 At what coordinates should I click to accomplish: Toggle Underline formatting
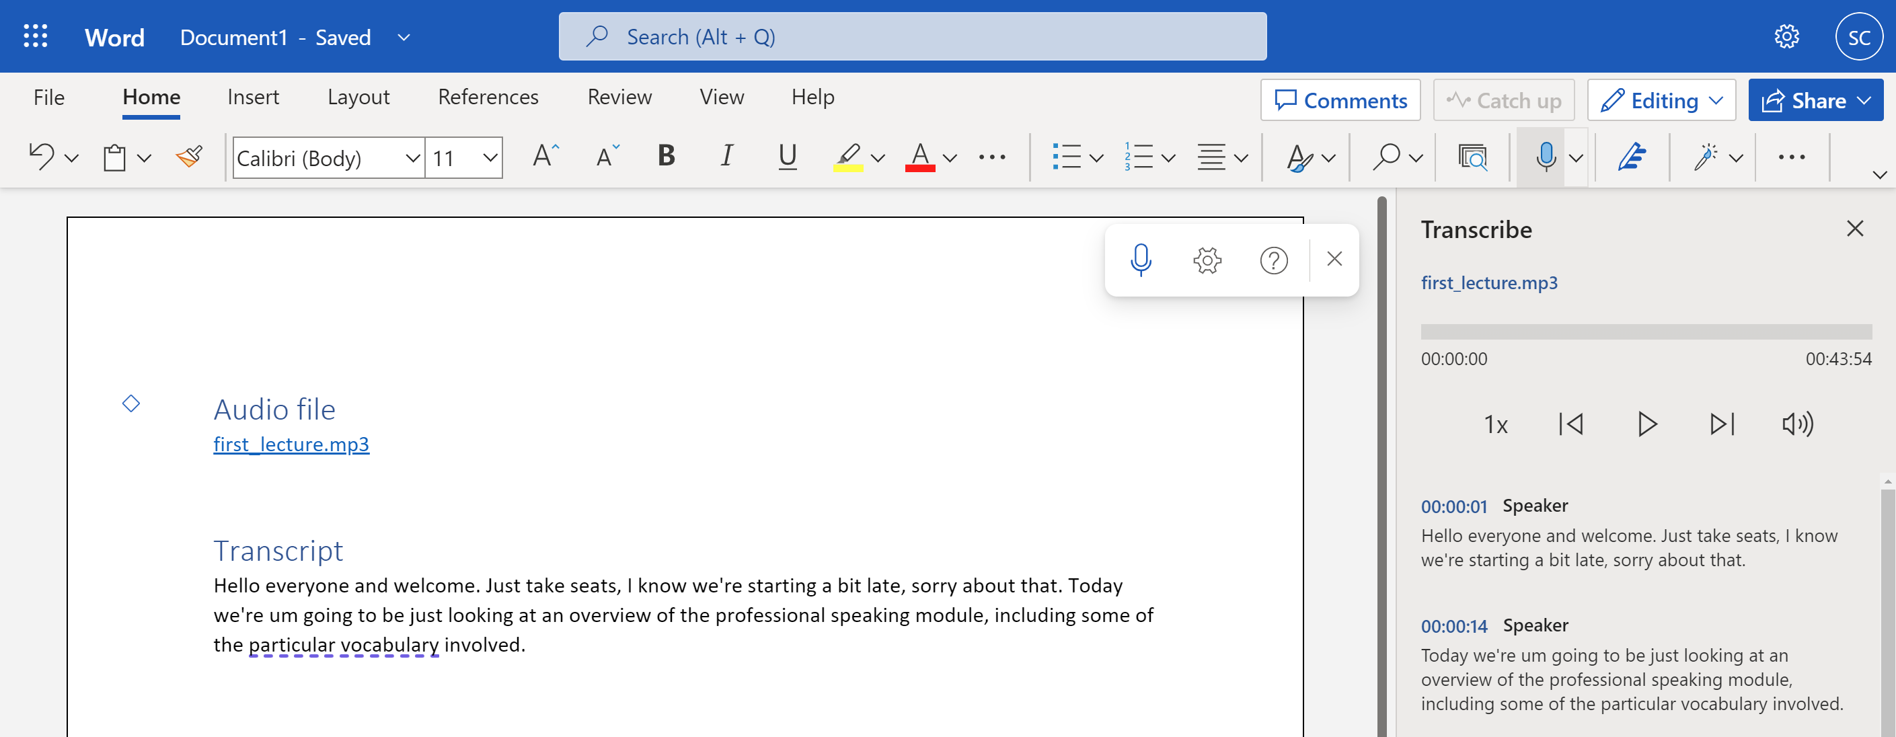787,156
